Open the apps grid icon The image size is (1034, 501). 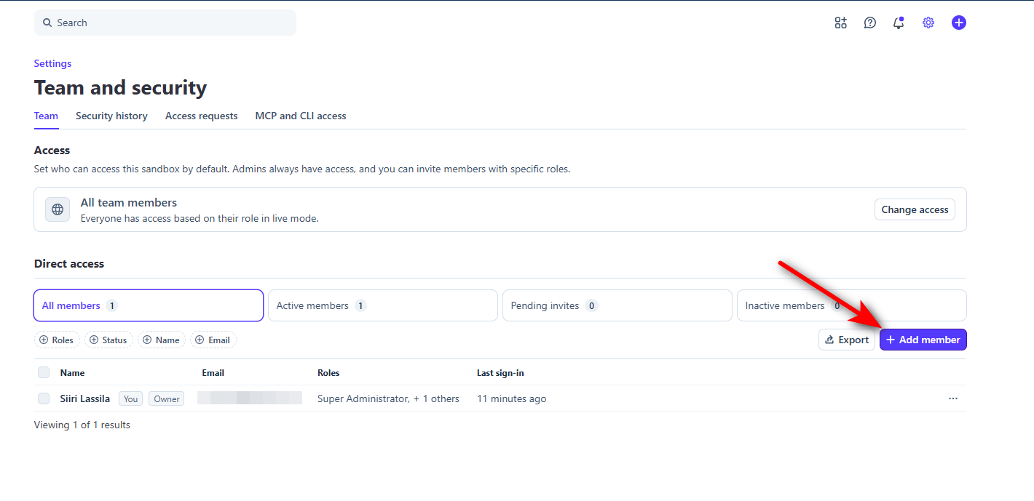tap(841, 23)
